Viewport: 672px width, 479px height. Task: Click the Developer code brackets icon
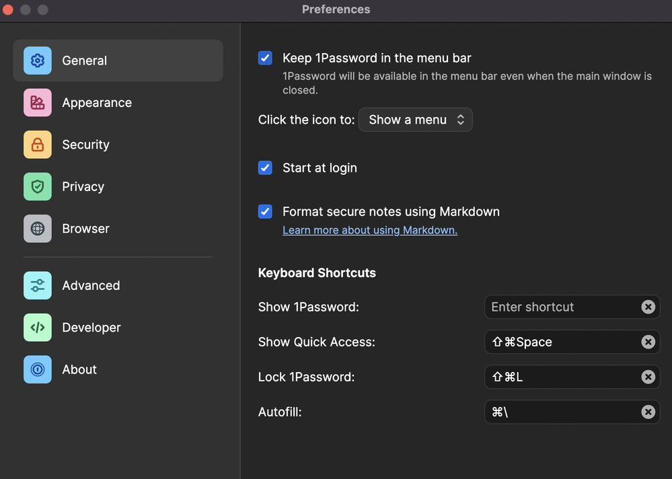coord(38,328)
